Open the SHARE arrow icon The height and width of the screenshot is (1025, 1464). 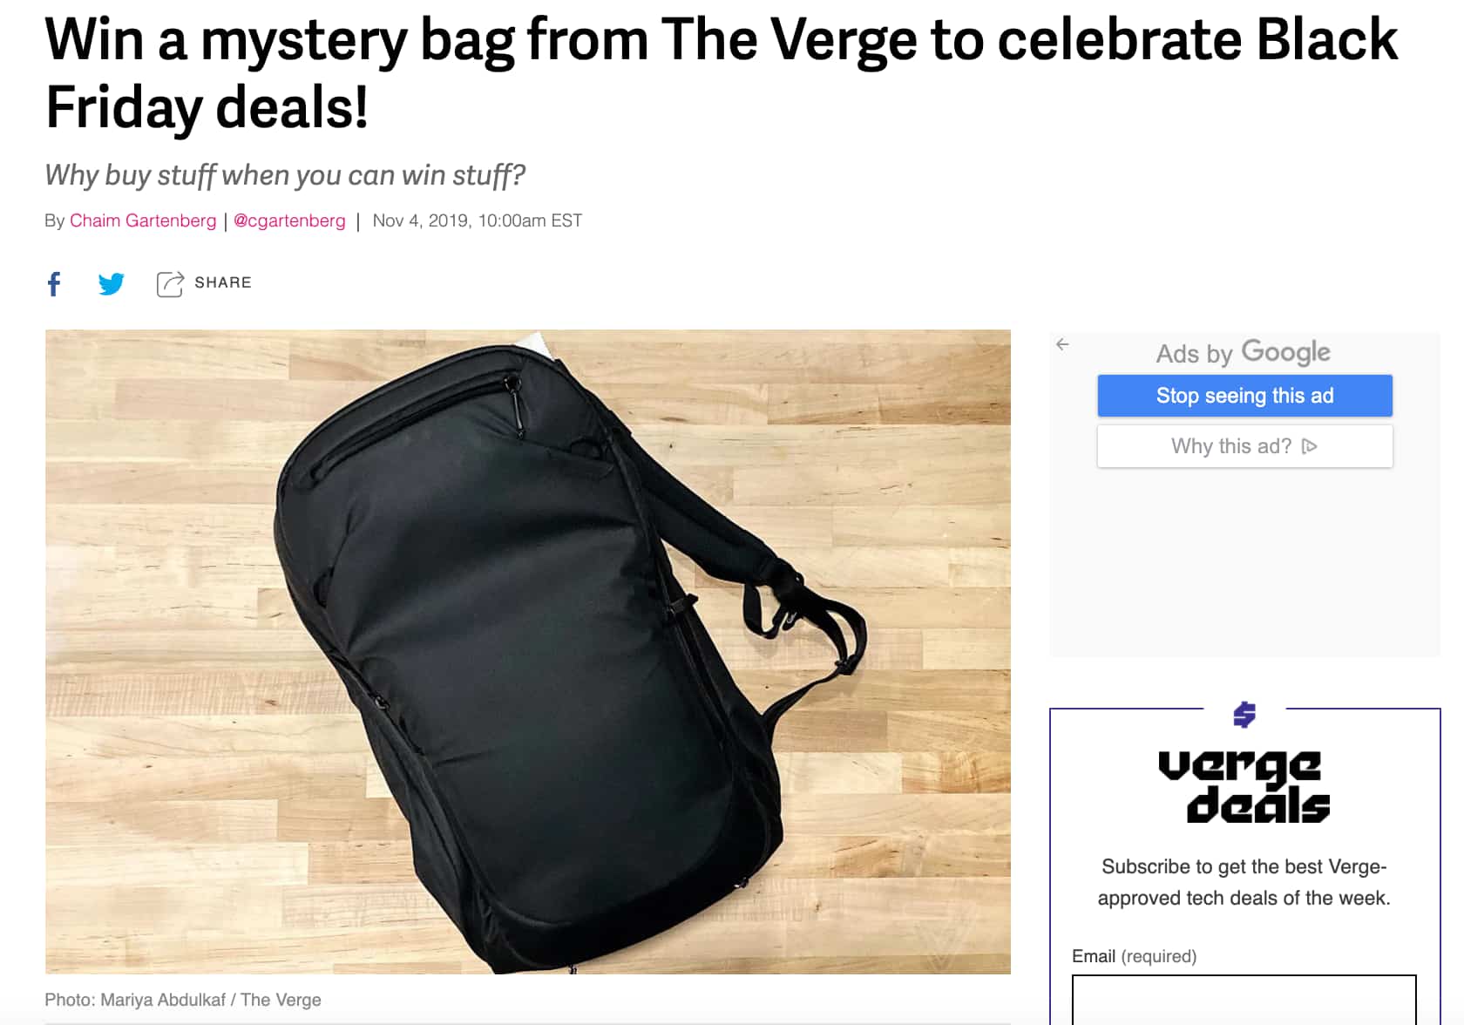[x=170, y=284]
